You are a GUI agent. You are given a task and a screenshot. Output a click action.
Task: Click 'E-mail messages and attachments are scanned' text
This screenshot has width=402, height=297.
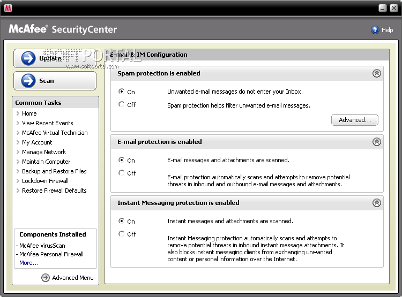tap(228, 160)
